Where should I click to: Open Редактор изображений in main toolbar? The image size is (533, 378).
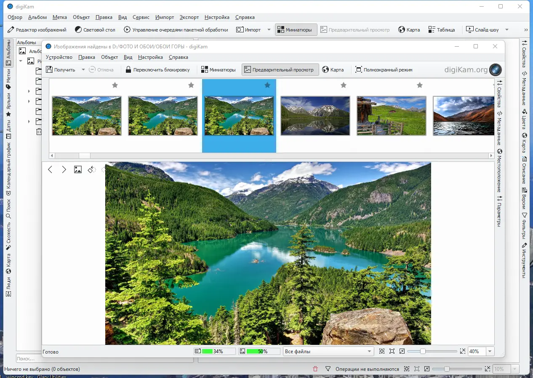point(37,30)
